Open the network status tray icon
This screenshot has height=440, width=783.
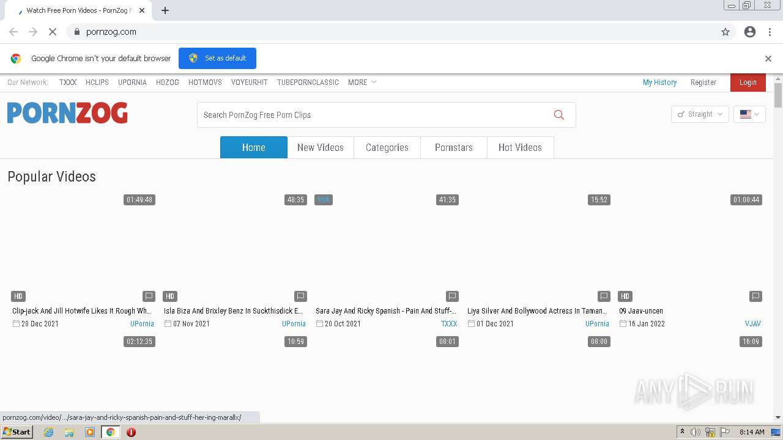tap(710, 432)
